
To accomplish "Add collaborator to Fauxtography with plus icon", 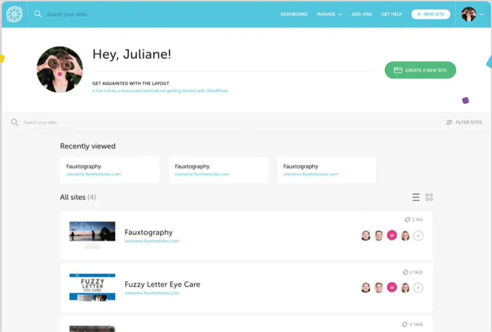I will (418, 236).
